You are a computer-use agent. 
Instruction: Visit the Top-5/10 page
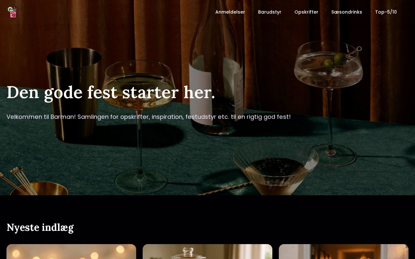click(386, 12)
